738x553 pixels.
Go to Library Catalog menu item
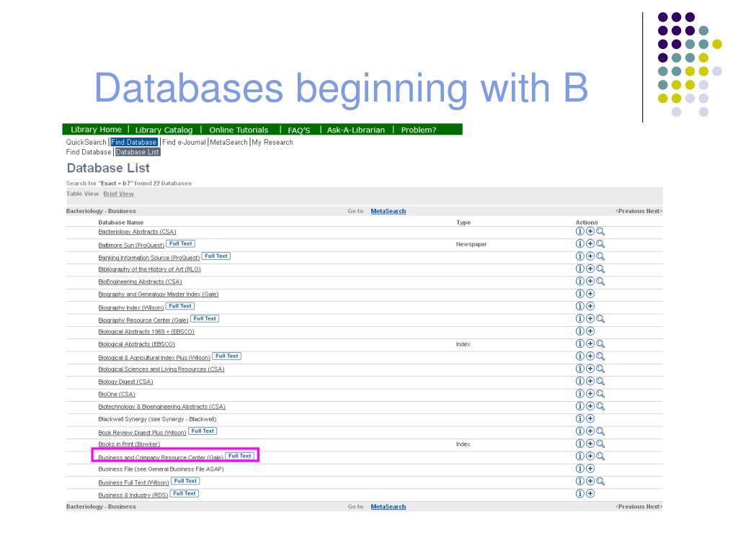coord(164,130)
